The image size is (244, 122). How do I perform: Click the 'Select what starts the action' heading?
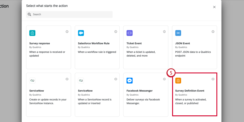(47, 6)
